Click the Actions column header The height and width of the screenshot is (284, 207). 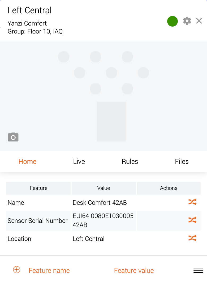click(x=169, y=188)
